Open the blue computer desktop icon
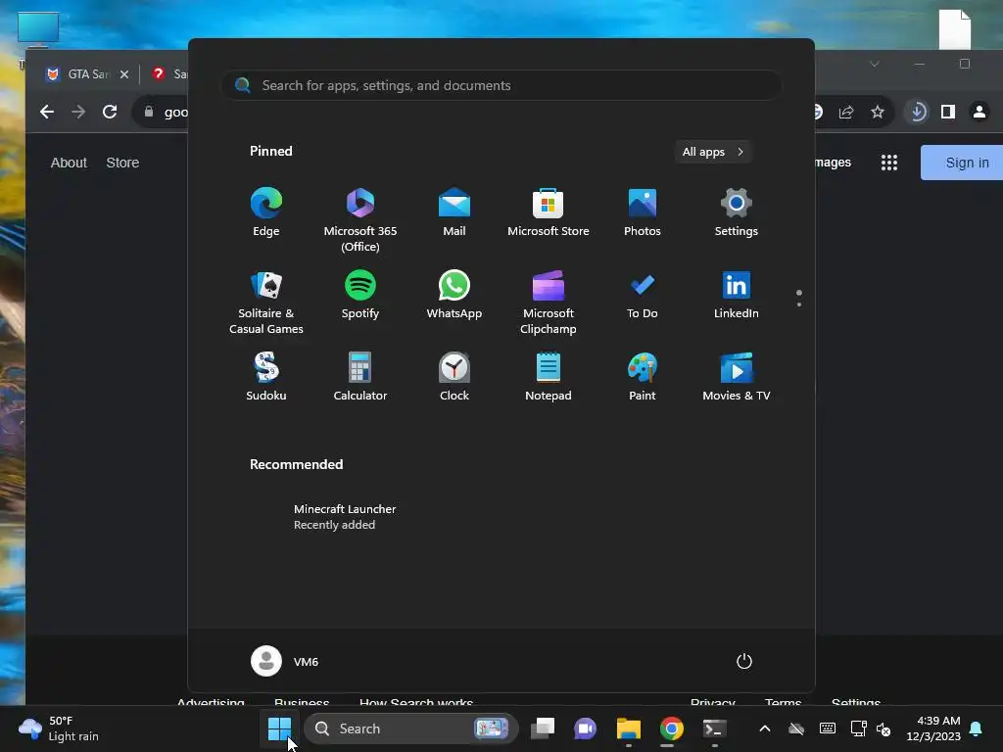The width and height of the screenshot is (1003, 752). (38, 29)
